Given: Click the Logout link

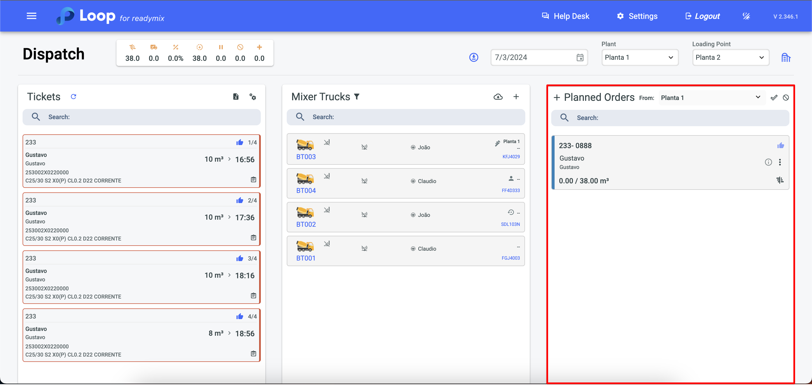Looking at the screenshot, I should click(x=703, y=16).
